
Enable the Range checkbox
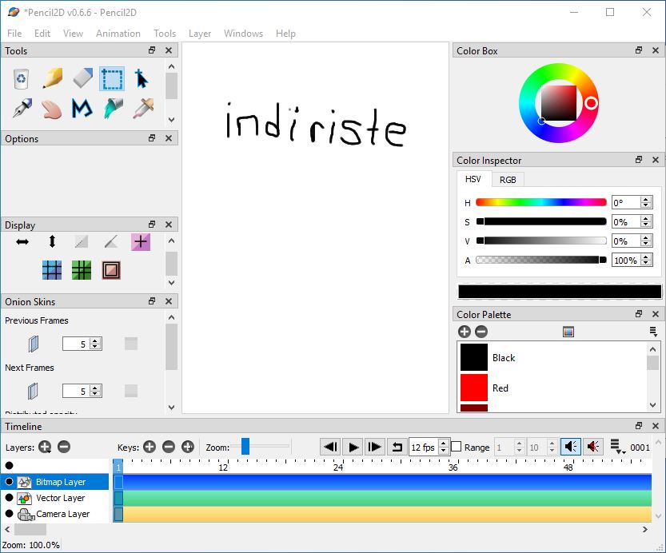[457, 447]
